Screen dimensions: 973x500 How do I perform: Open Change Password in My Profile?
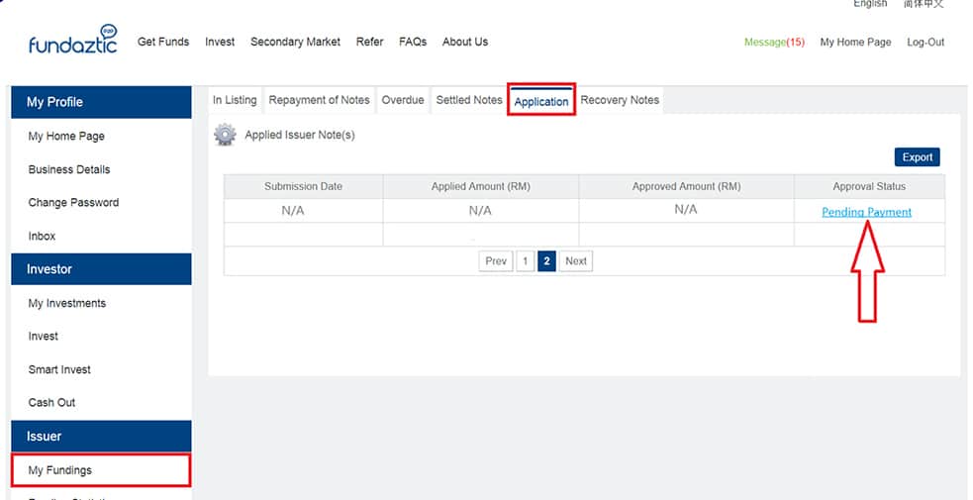[73, 203]
